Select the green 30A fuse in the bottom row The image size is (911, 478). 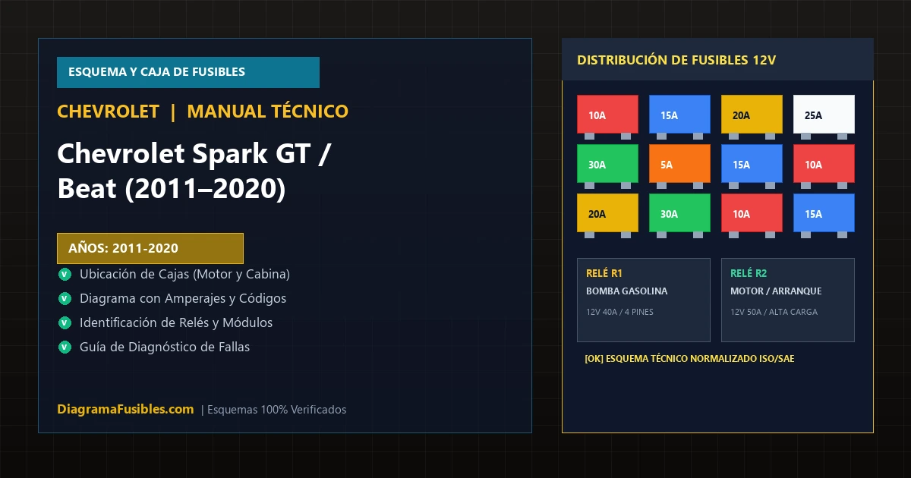point(679,213)
